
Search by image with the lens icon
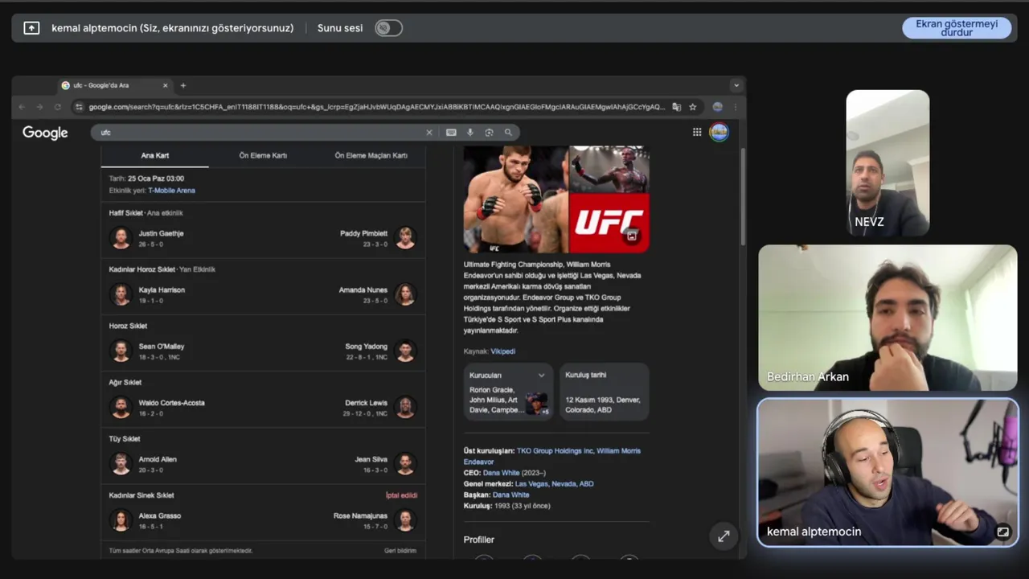pyautogui.click(x=489, y=133)
